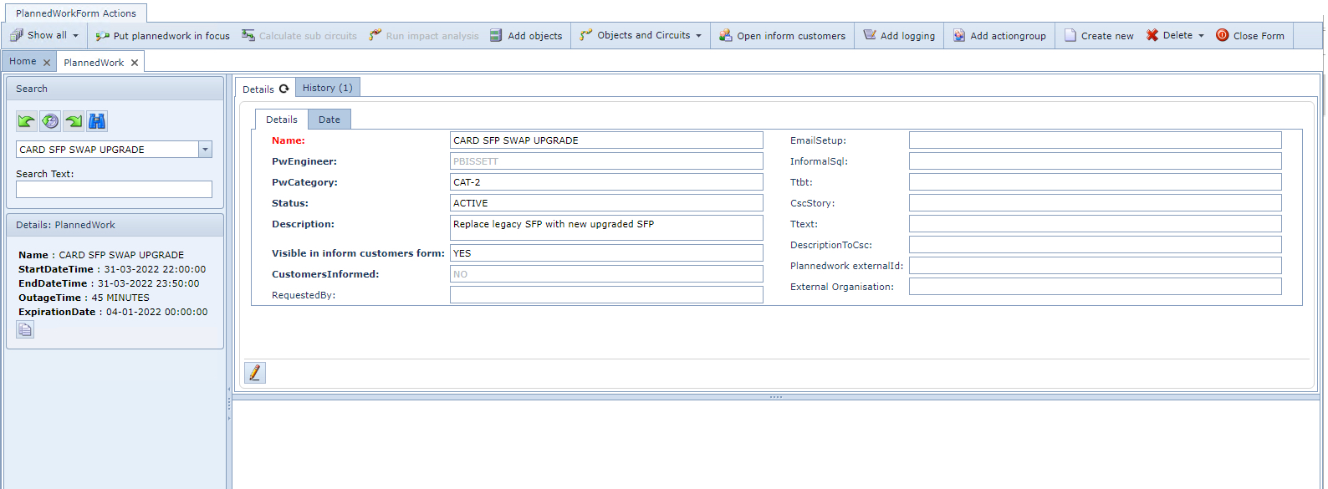Click the green back arrow in Search

point(26,121)
